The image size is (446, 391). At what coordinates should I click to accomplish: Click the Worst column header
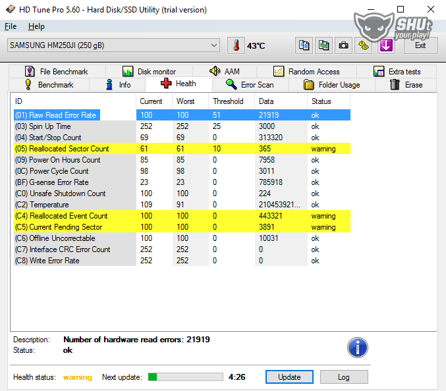190,101
